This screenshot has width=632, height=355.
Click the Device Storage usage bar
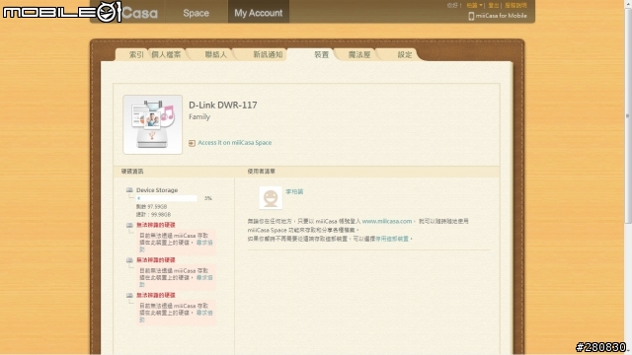pos(167,198)
